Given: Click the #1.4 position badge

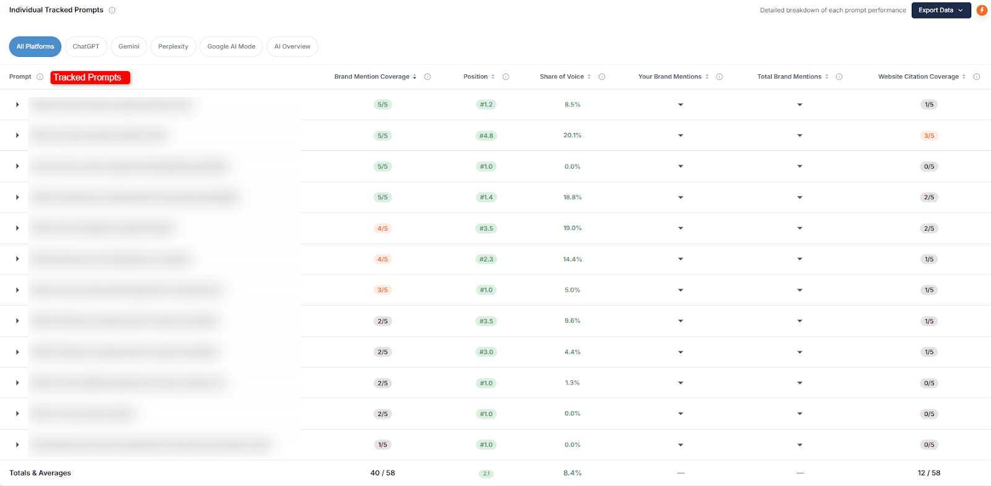Looking at the screenshot, I should (x=486, y=197).
